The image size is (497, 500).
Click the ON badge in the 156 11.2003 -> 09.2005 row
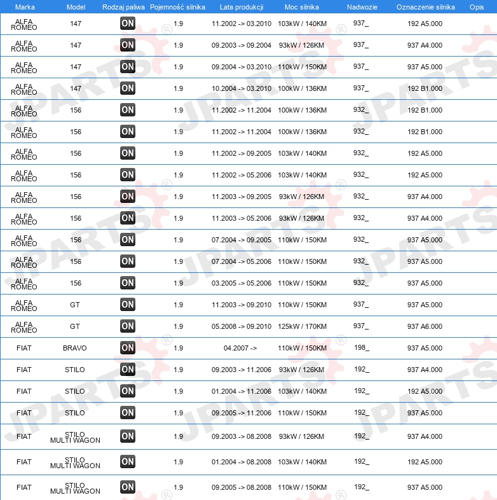click(x=128, y=197)
